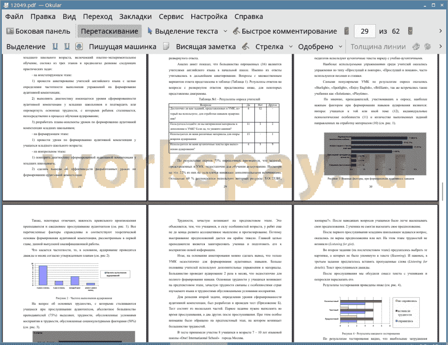Image resolution: width=448 pixels, height=345 pixels.
Task: Open the Файл menu
Action: (14, 17)
